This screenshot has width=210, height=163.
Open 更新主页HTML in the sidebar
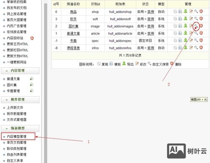click(18, 44)
